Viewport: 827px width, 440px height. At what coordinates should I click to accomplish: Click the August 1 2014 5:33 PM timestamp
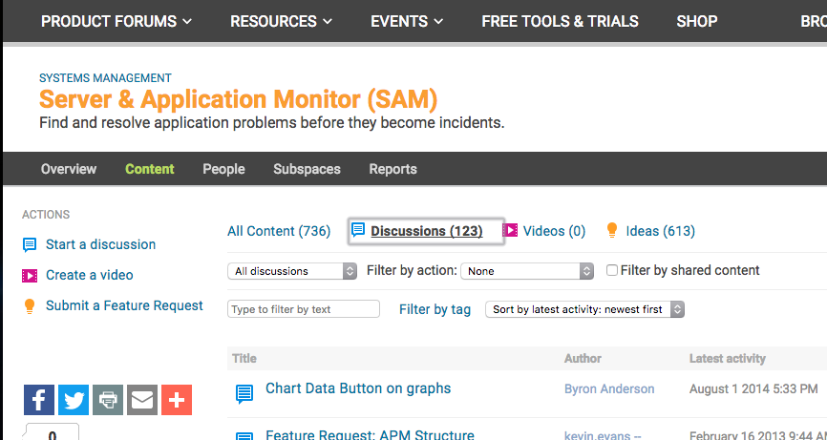click(x=753, y=388)
